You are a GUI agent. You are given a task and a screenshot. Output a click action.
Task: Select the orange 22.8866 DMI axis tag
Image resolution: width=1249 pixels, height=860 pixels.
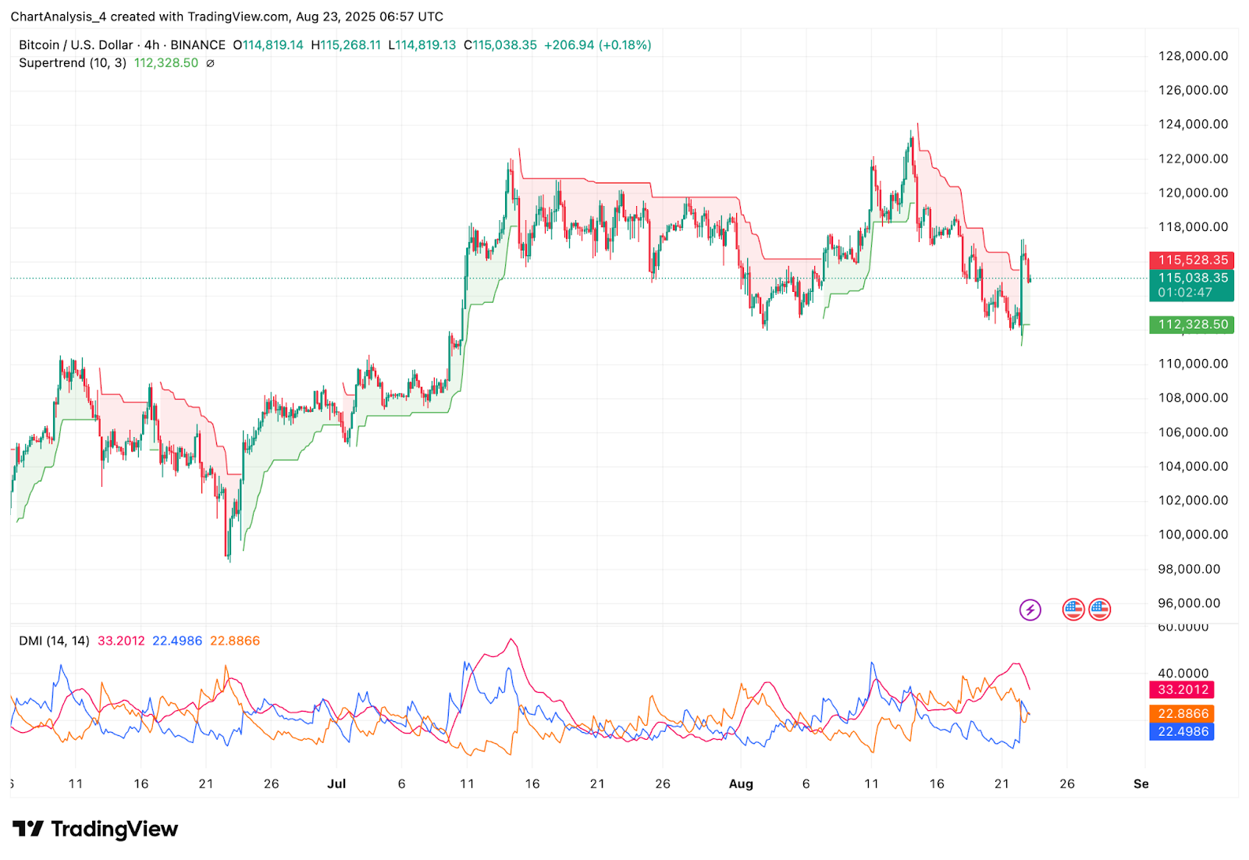pos(1182,713)
